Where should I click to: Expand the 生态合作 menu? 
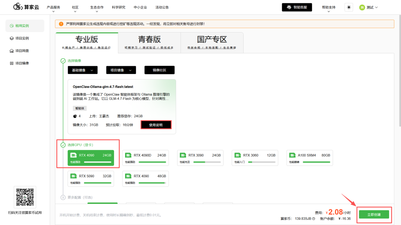tap(97, 9)
